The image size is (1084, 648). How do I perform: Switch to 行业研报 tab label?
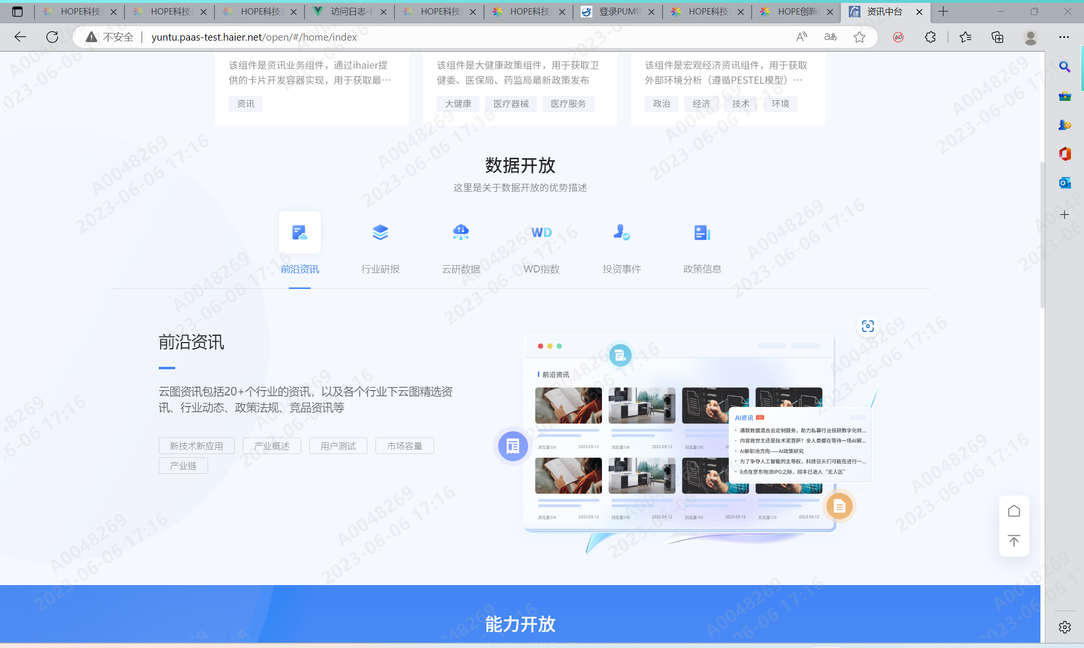pos(380,269)
